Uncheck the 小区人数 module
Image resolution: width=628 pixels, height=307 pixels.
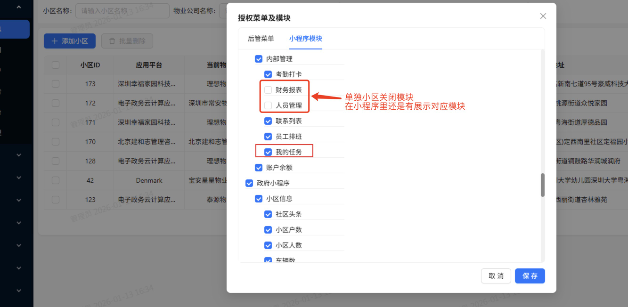pyautogui.click(x=268, y=245)
